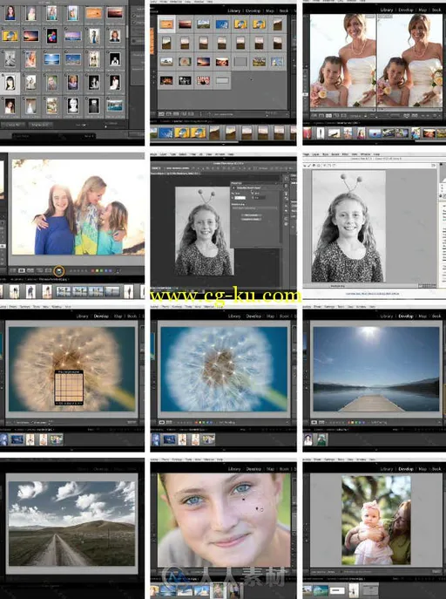This screenshot has width=446, height=599.
Task: Toggle checkbox on highlighted woman portrait import cell
Action: click(x=3, y=77)
